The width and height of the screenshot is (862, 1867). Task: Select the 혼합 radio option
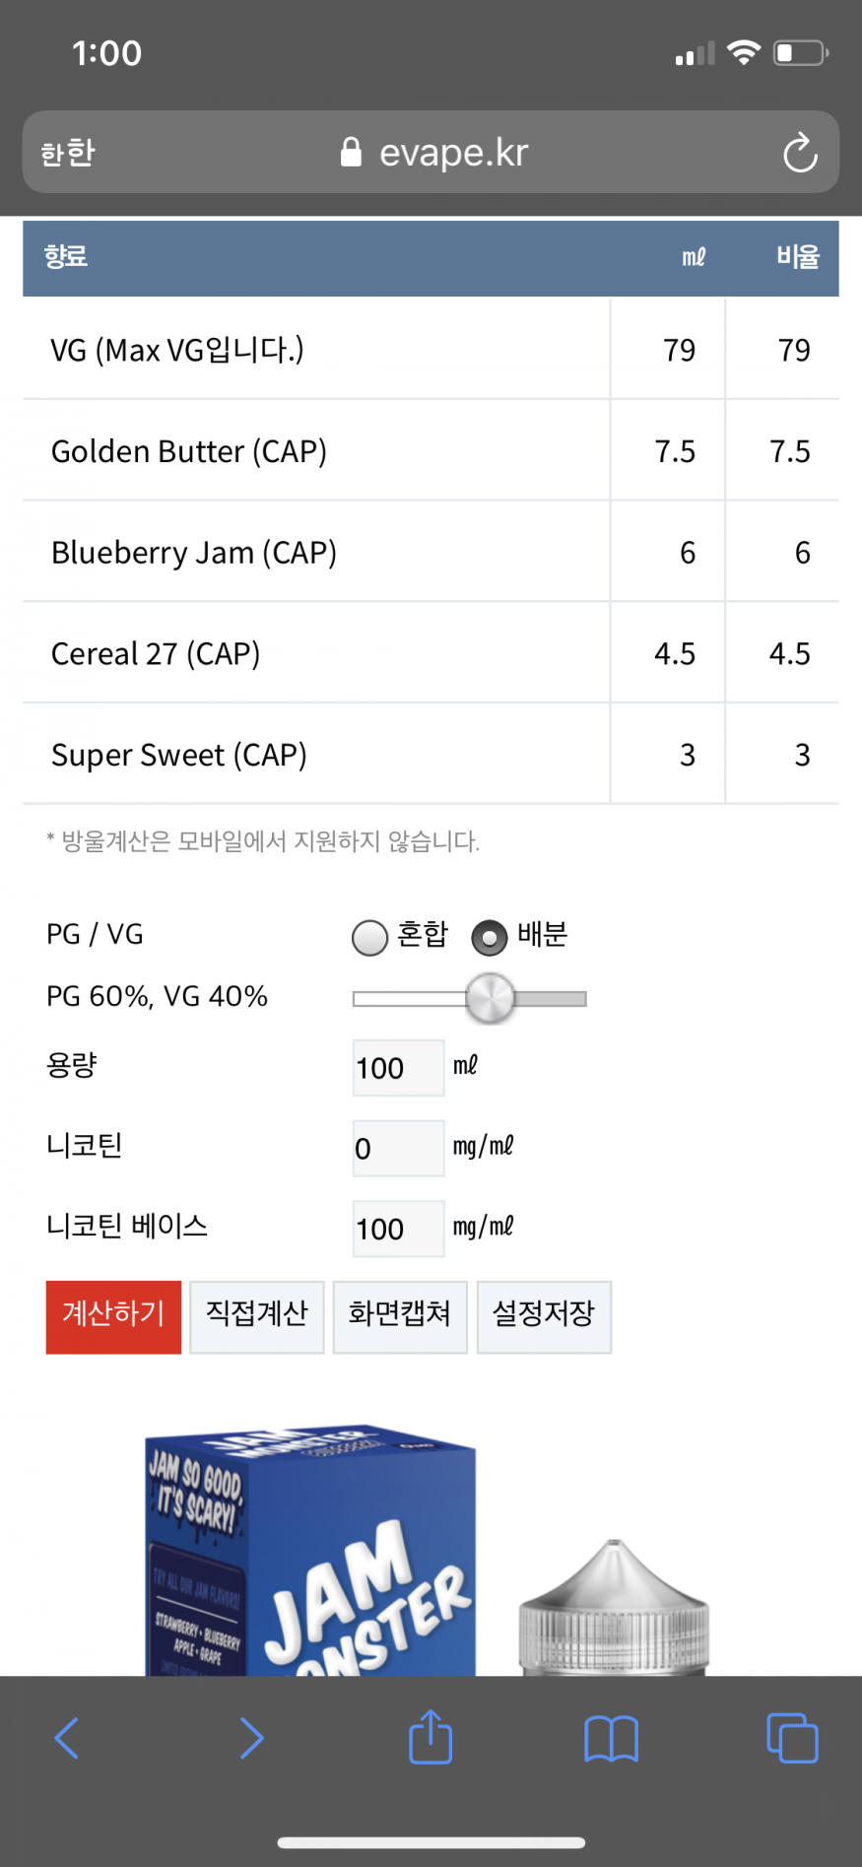pos(369,938)
